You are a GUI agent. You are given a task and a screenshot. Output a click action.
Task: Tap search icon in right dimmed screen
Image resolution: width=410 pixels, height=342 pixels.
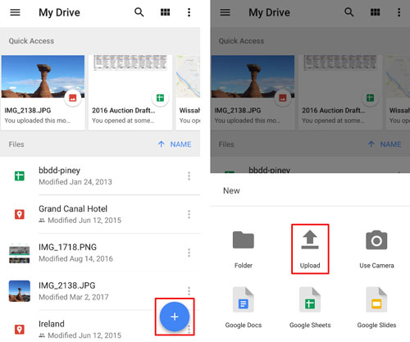[348, 12]
